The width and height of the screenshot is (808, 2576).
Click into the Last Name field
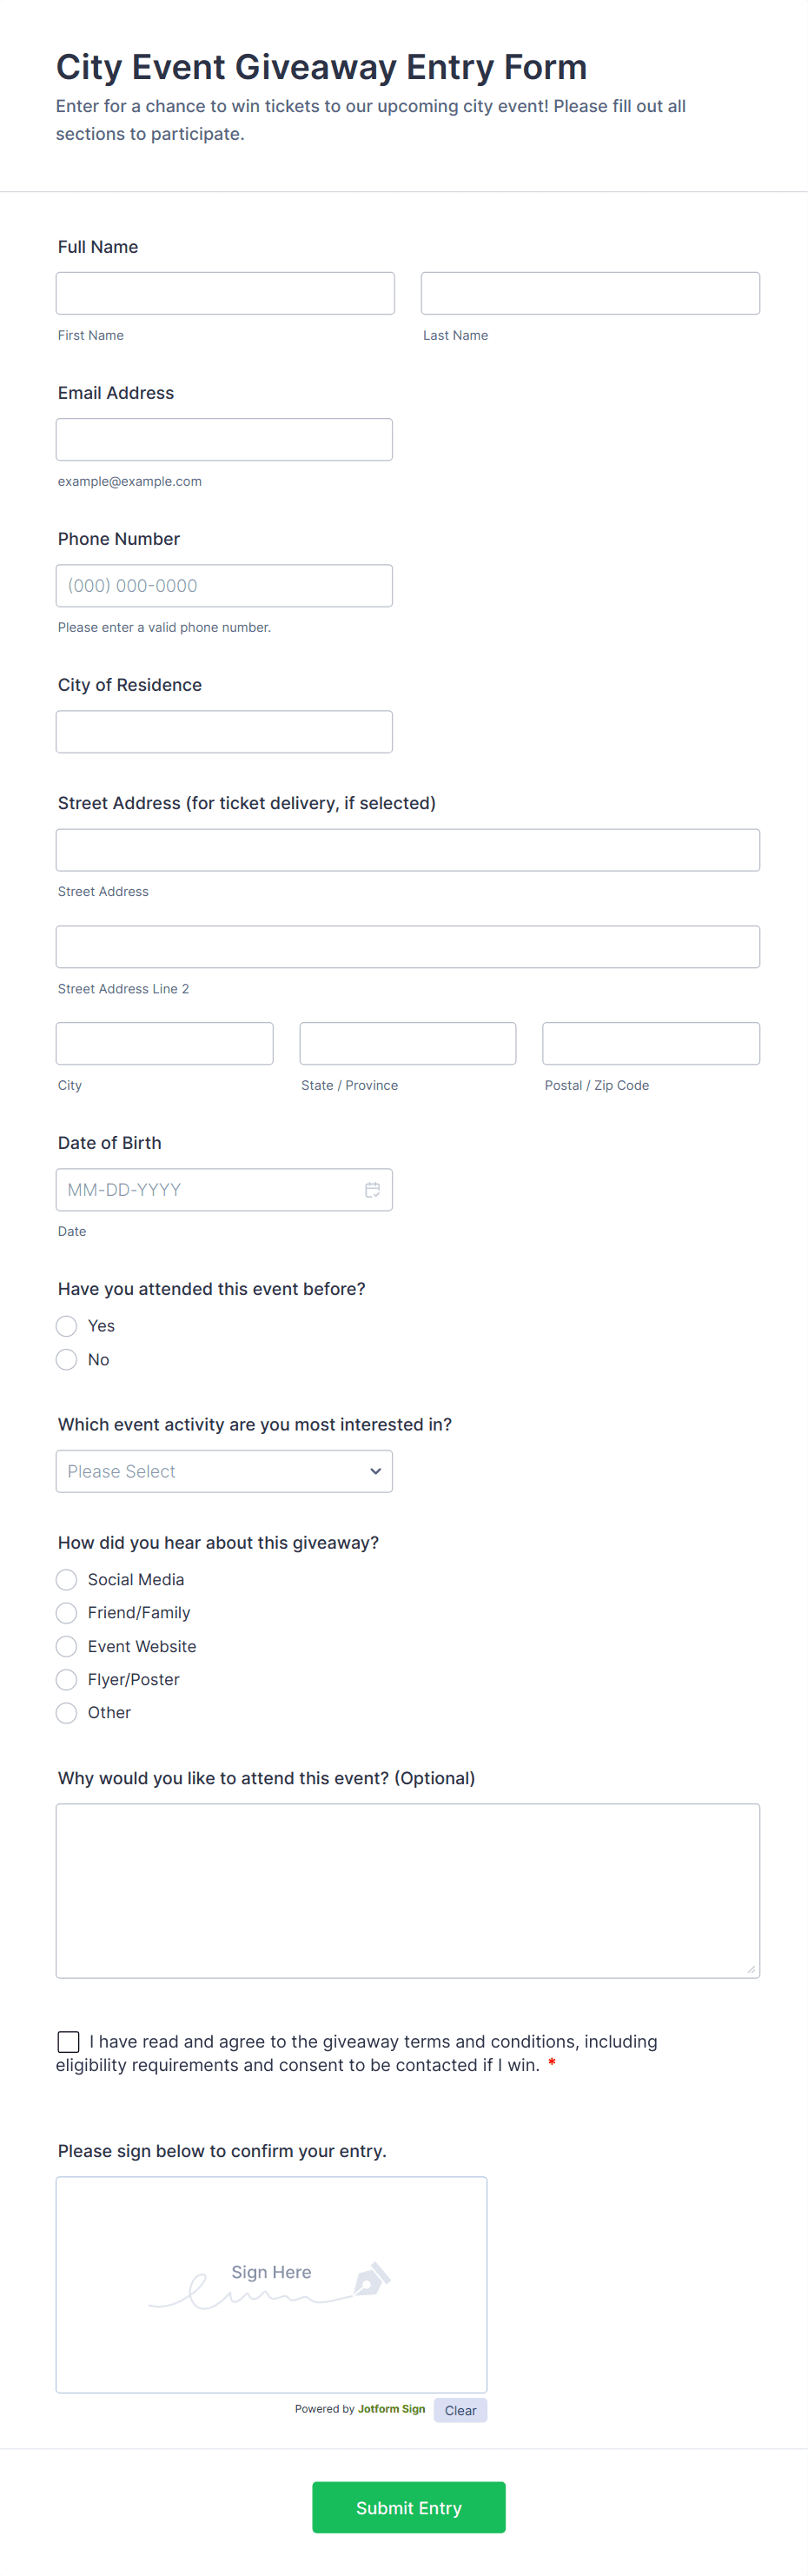590,294
